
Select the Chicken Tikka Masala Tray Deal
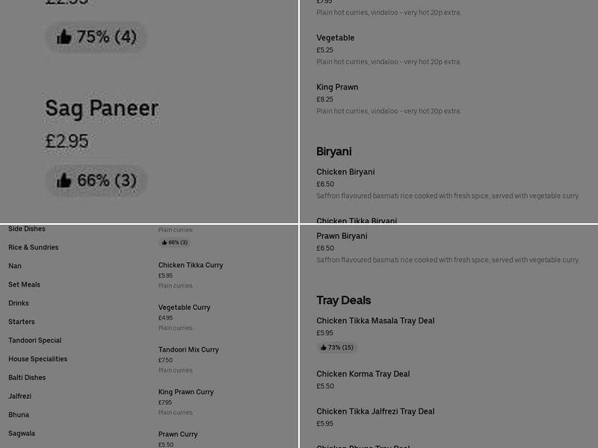click(375, 321)
